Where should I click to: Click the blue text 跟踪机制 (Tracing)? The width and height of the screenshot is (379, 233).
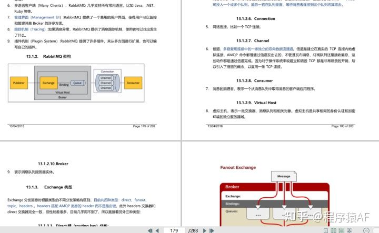coord(29,29)
